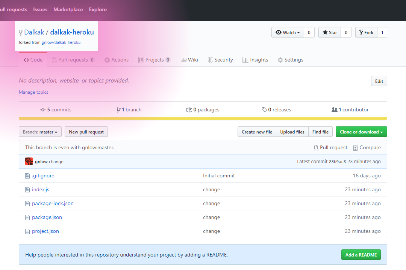Click the project.json file icon

[27, 231]
